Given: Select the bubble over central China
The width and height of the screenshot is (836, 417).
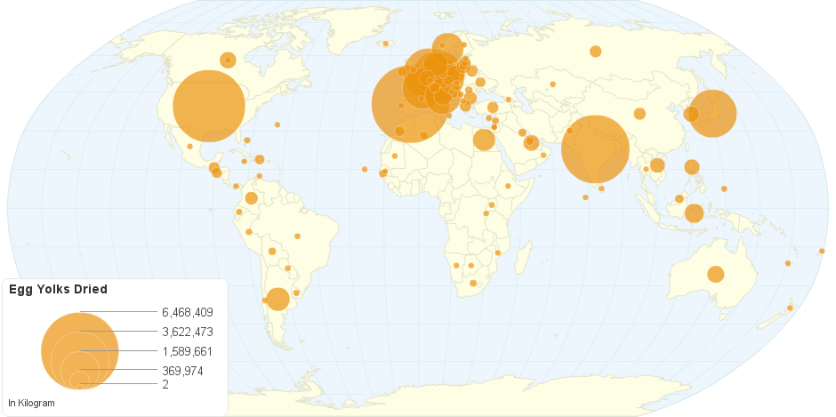Looking at the screenshot, I should [639, 113].
